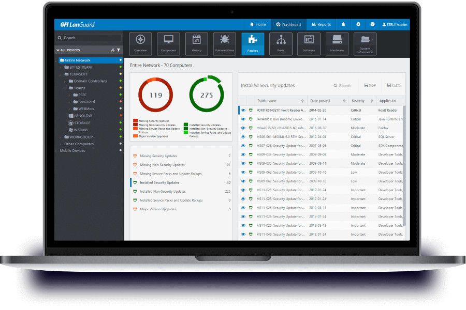Click the green shield icon in the Foxit Reader row
The width and height of the screenshot is (466, 310).
(251, 110)
